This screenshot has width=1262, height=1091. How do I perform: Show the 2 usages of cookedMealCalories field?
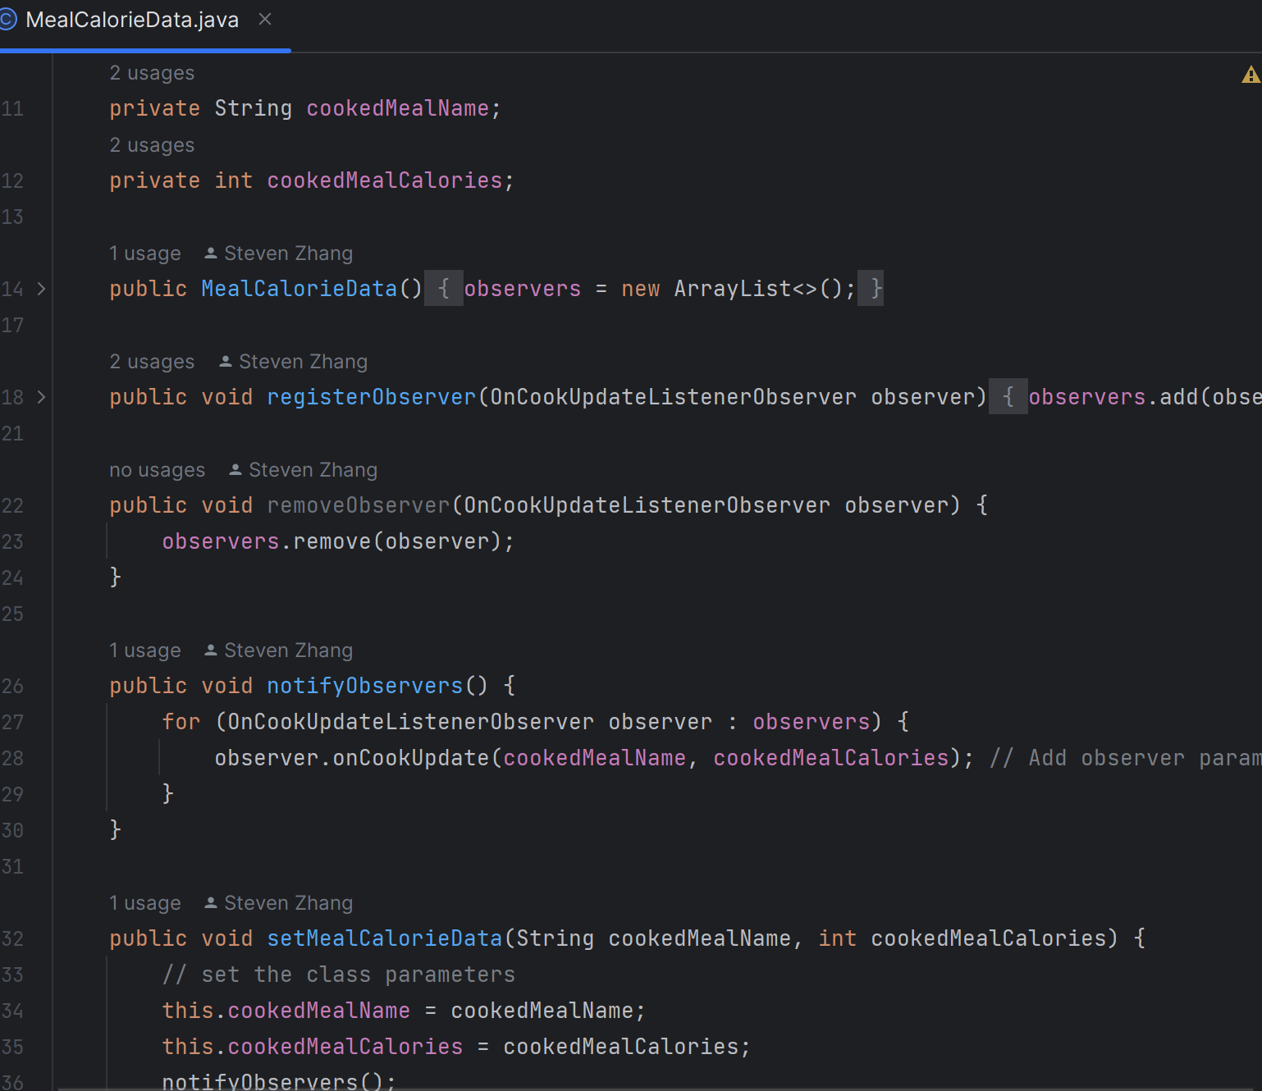coord(152,145)
